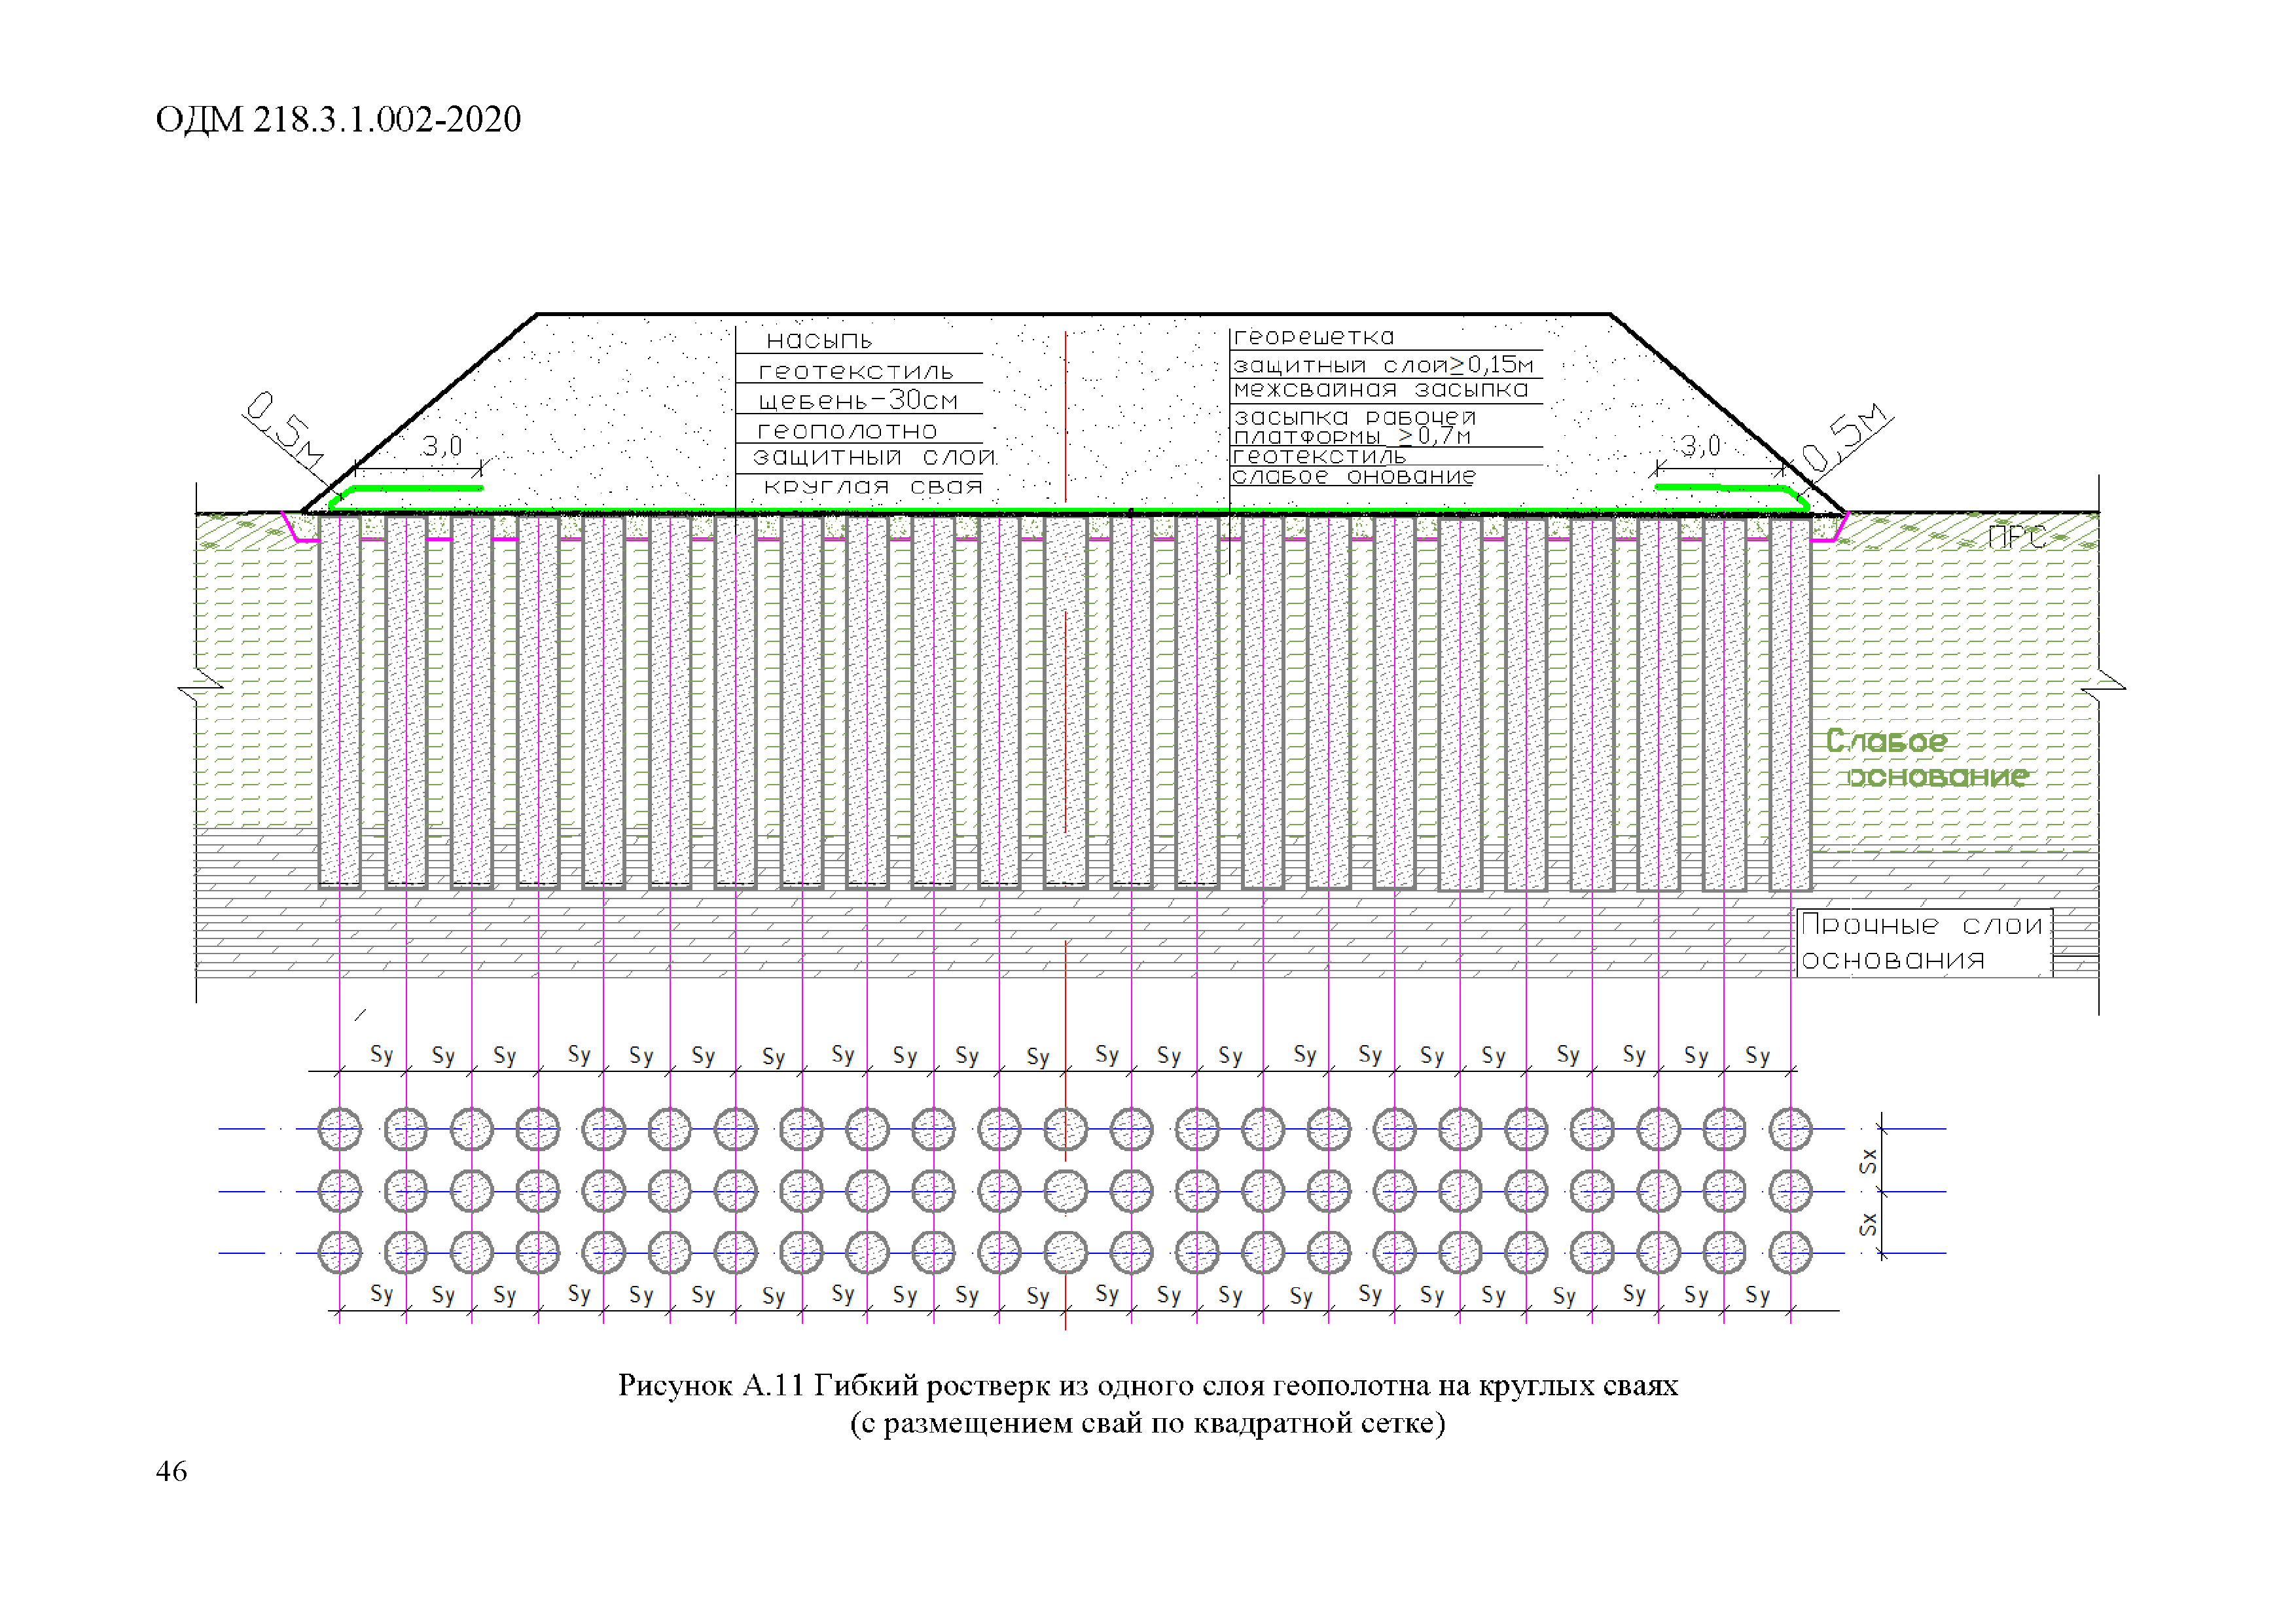This screenshot has width=2296, height=1623.
Task: Select the "насыпь" layer label
Action: tap(819, 341)
